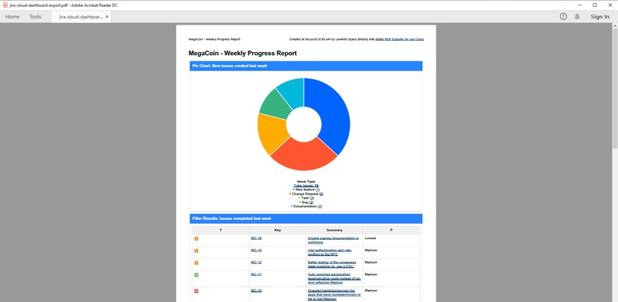Open the New feature count link

[x=317, y=189]
